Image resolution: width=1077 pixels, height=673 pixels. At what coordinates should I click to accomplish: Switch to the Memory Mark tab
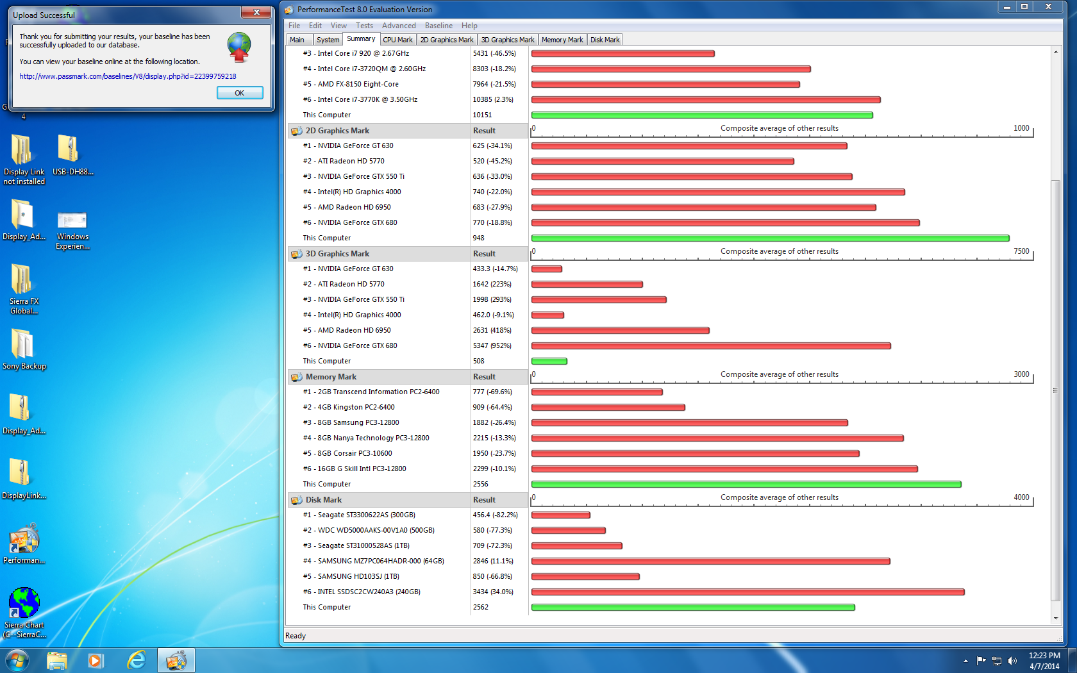coord(562,40)
